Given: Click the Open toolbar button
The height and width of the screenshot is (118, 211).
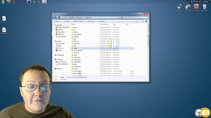Looking at the screenshot, I should tap(67, 21).
